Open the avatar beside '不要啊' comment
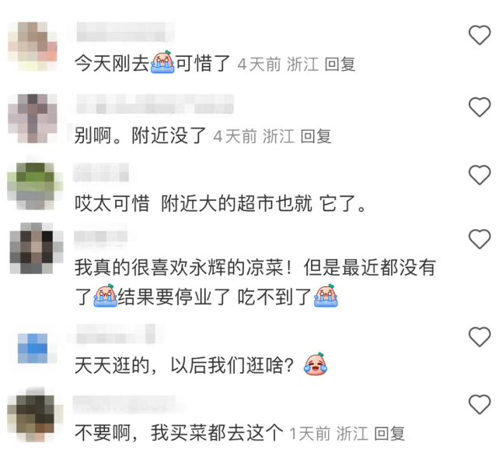This screenshot has height=453, width=499. [x=35, y=414]
